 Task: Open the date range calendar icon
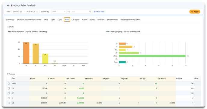[x=37, y=12]
